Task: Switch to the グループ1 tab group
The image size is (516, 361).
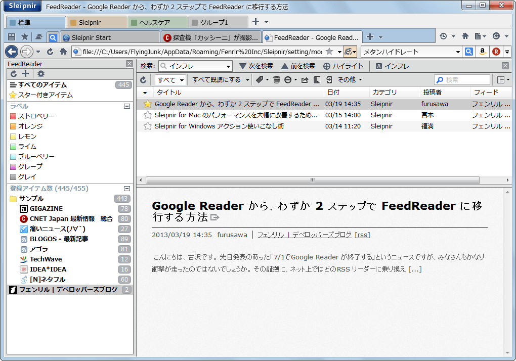Action: (218, 22)
